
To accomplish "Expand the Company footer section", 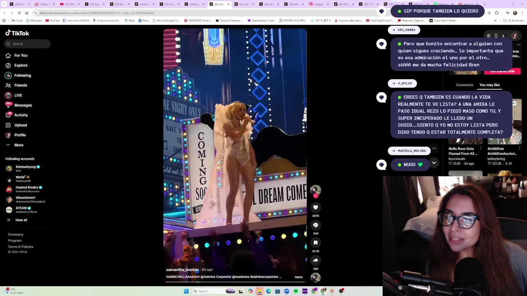I will [x=16, y=234].
